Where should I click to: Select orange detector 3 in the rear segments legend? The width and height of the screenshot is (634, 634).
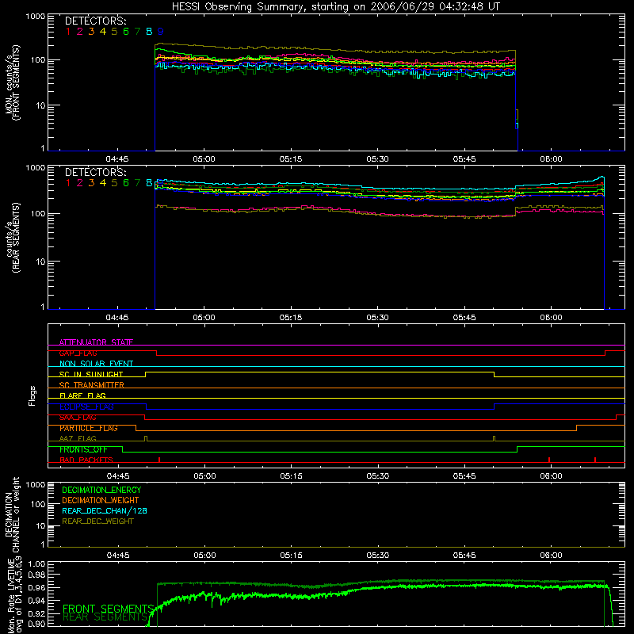[x=91, y=183]
